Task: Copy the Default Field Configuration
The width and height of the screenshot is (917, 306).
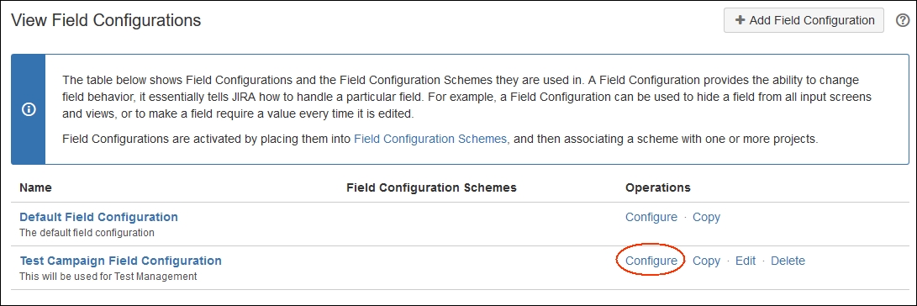Action: 706,217
